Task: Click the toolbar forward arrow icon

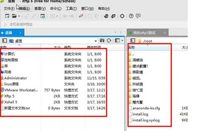Action: coord(72,16)
